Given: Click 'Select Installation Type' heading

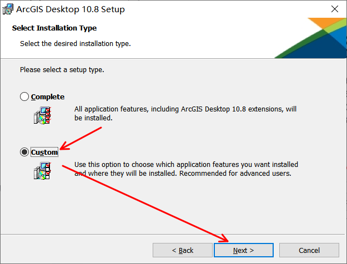Looking at the screenshot, I should 54,28.
